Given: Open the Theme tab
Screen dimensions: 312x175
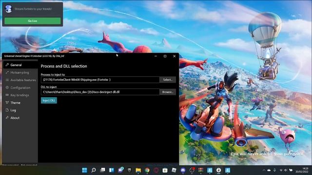Looking at the screenshot, I should tap(20, 103).
